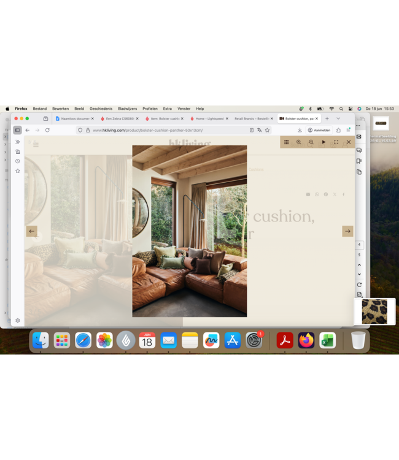This screenshot has width=399, height=460.
Task: Open Photos from the Dock
Action: click(x=104, y=340)
